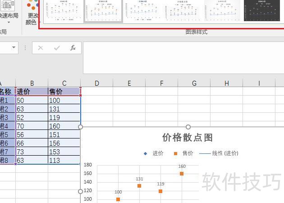Click the cell containing 52

32,117
